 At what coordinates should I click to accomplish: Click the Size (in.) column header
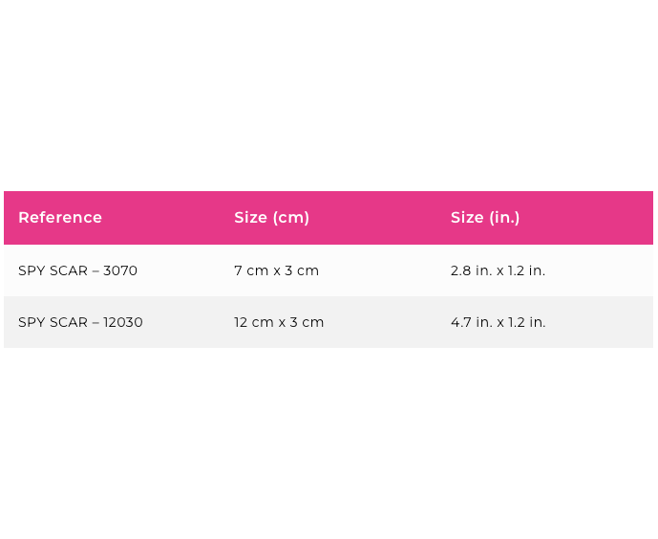[x=485, y=218]
